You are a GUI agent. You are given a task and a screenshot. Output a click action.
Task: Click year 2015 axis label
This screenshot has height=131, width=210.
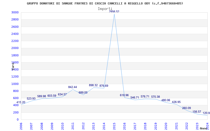114,126
